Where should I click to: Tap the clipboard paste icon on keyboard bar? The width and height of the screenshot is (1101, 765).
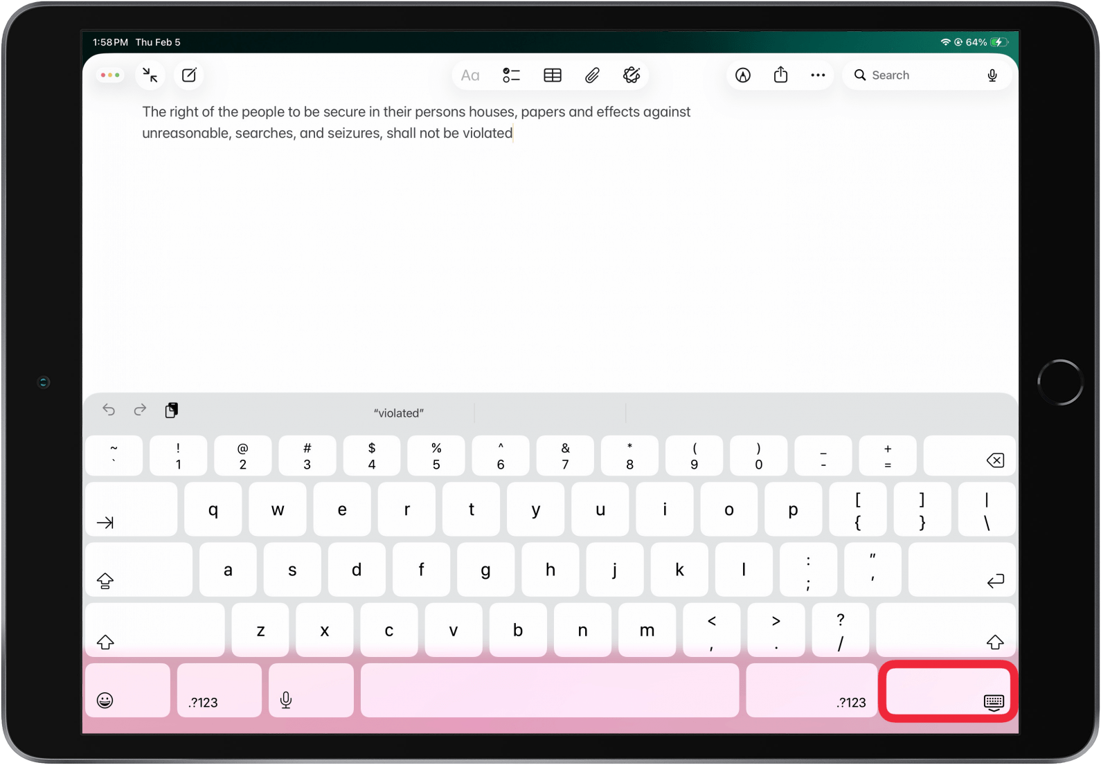tap(172, 411)
